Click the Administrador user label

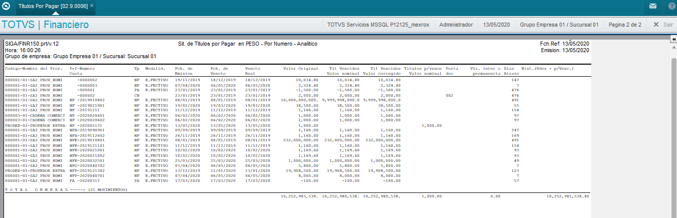click(456, 25)
